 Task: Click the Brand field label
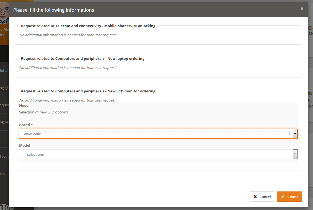[x=25, y=125]
